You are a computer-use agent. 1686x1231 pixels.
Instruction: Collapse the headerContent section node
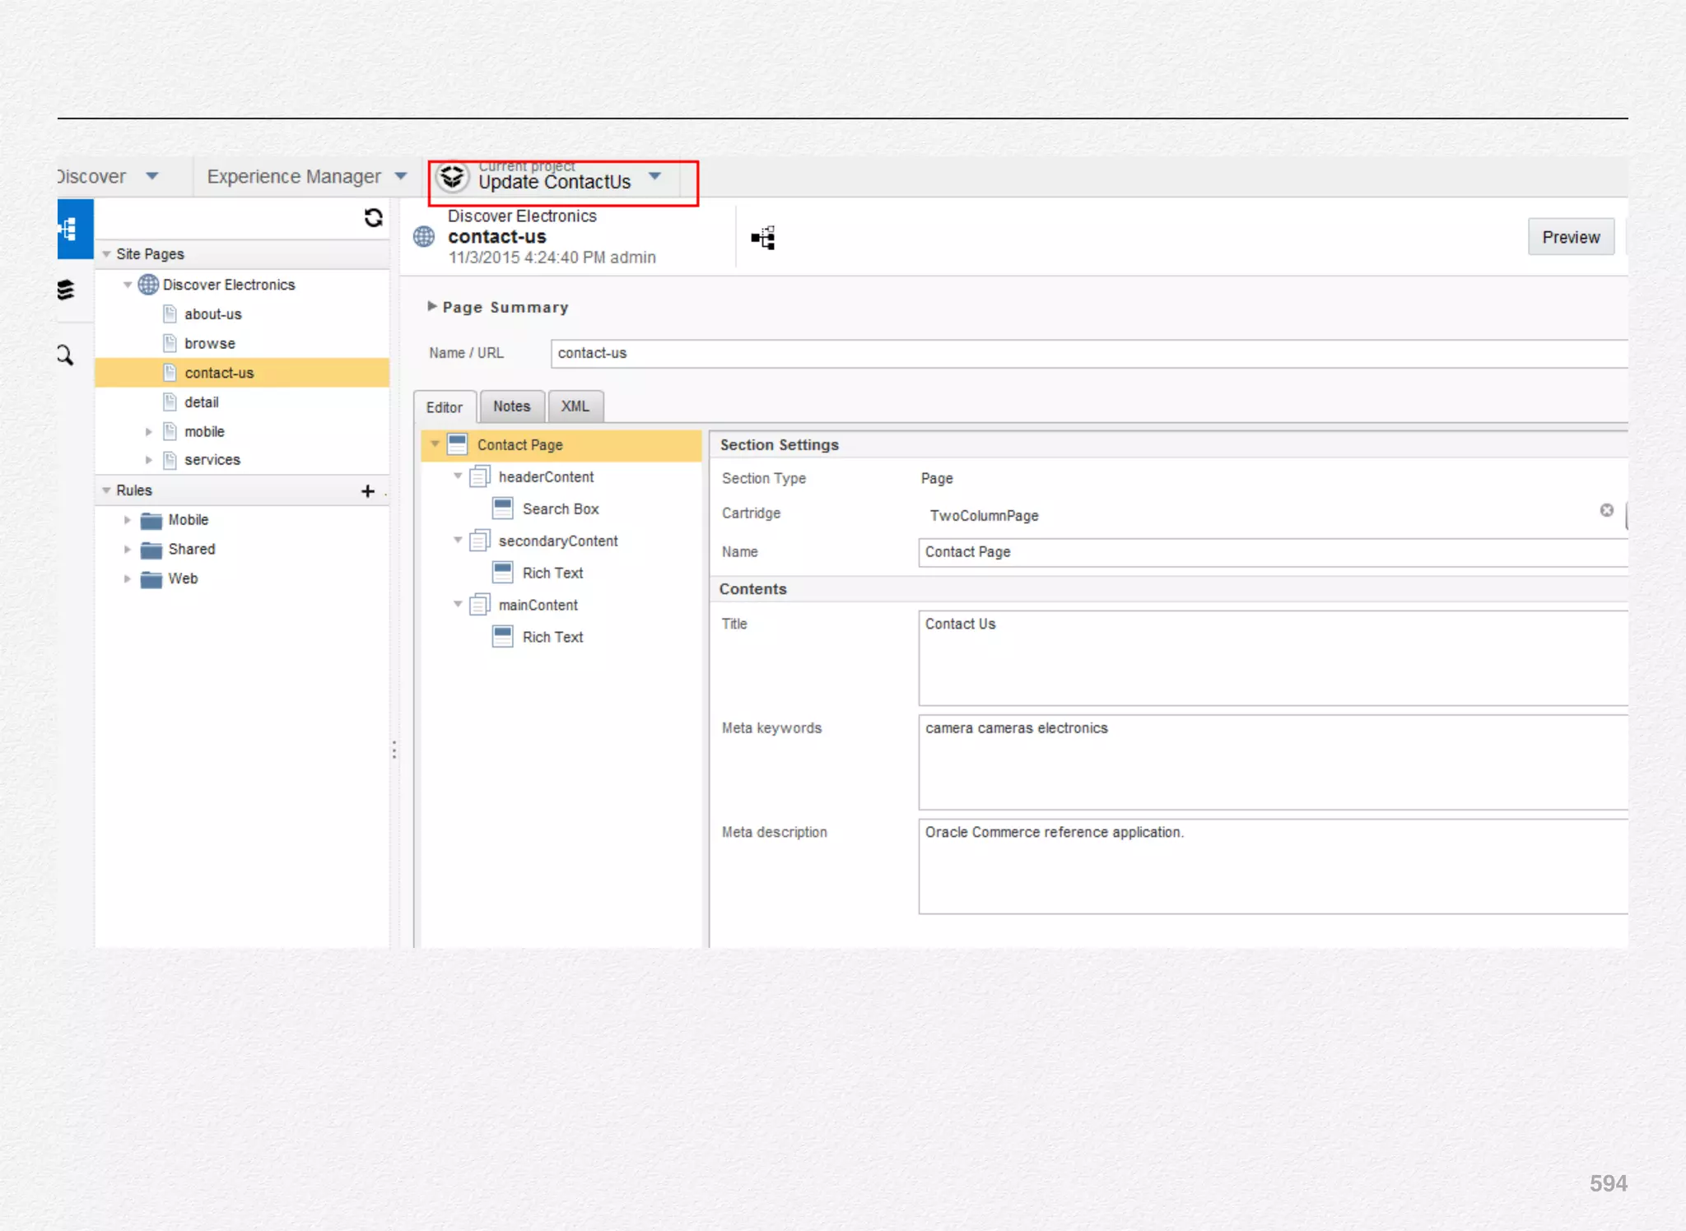458,476
